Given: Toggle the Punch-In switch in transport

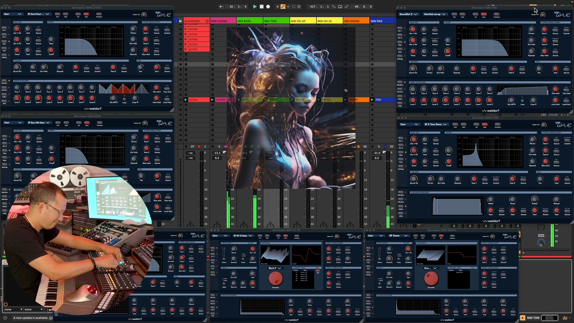Looking at the screenshot, I should coord(334,7).
